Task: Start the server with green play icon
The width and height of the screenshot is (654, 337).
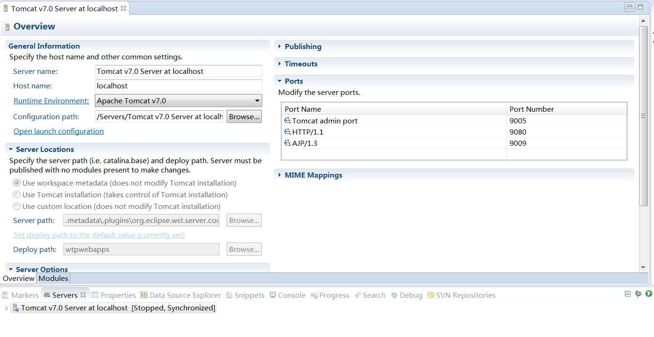Action: (649, 294)
